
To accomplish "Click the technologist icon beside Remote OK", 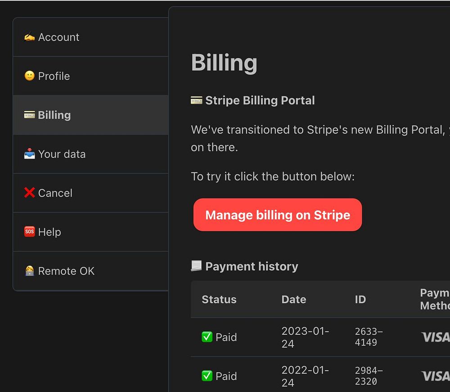I will [x=29, y=271].
